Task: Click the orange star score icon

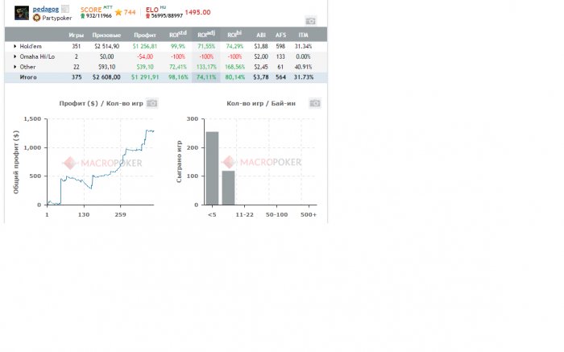Action: [x=118, y=13]
